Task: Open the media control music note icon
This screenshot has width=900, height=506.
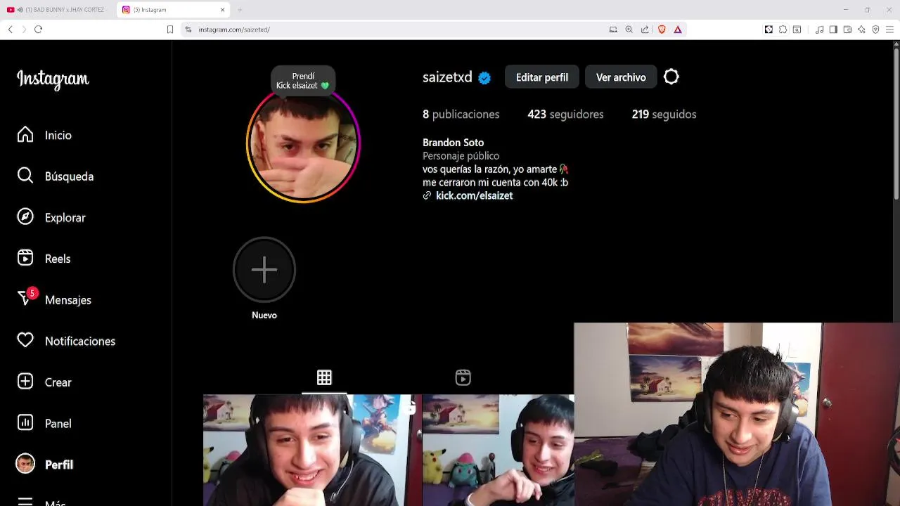Action: [820, 30]
